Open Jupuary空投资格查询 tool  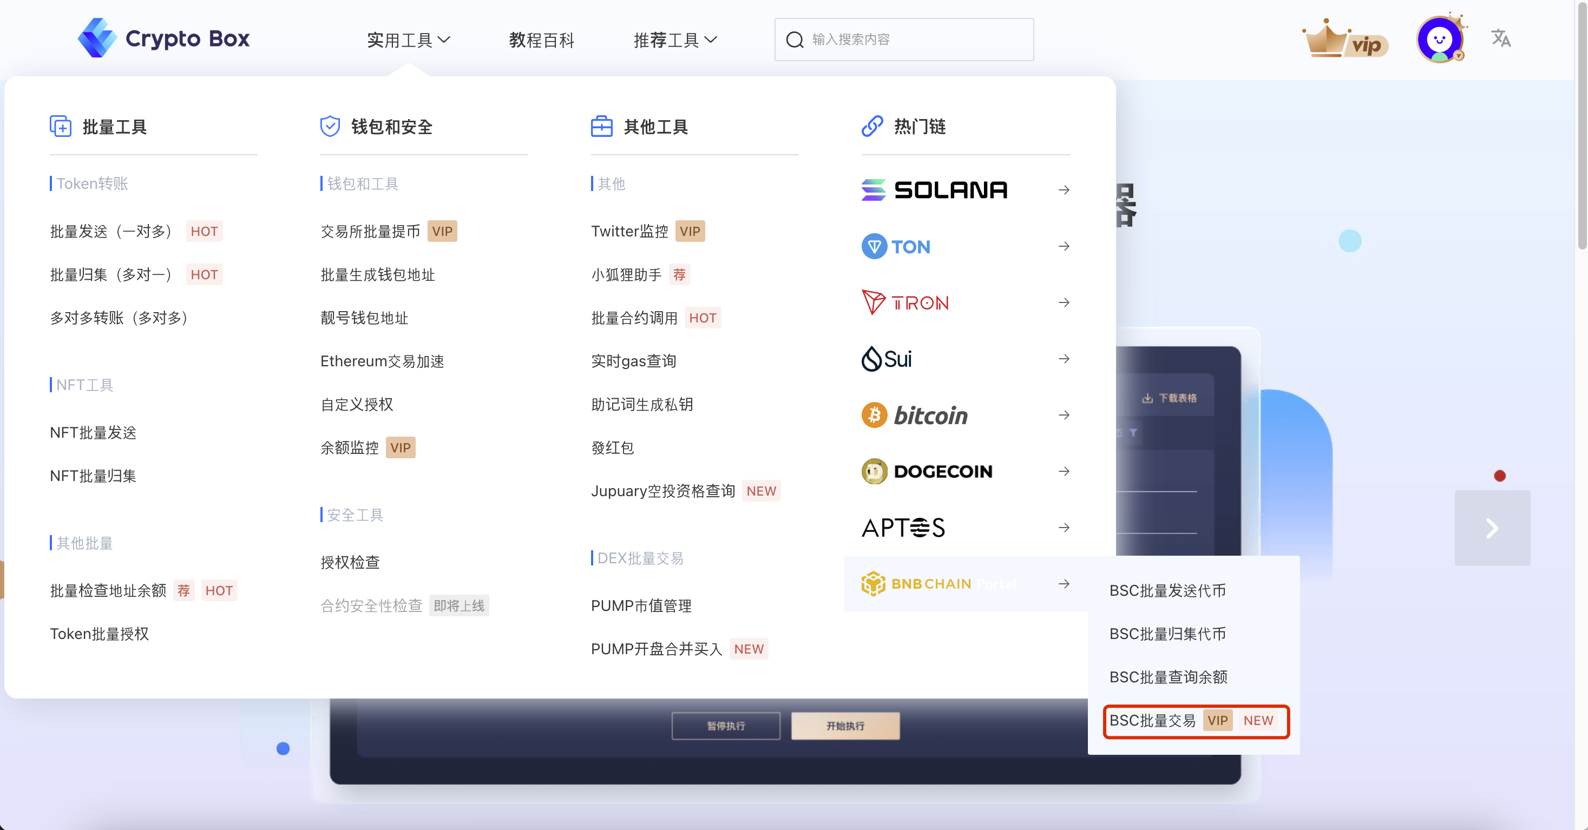click(662, 491)
